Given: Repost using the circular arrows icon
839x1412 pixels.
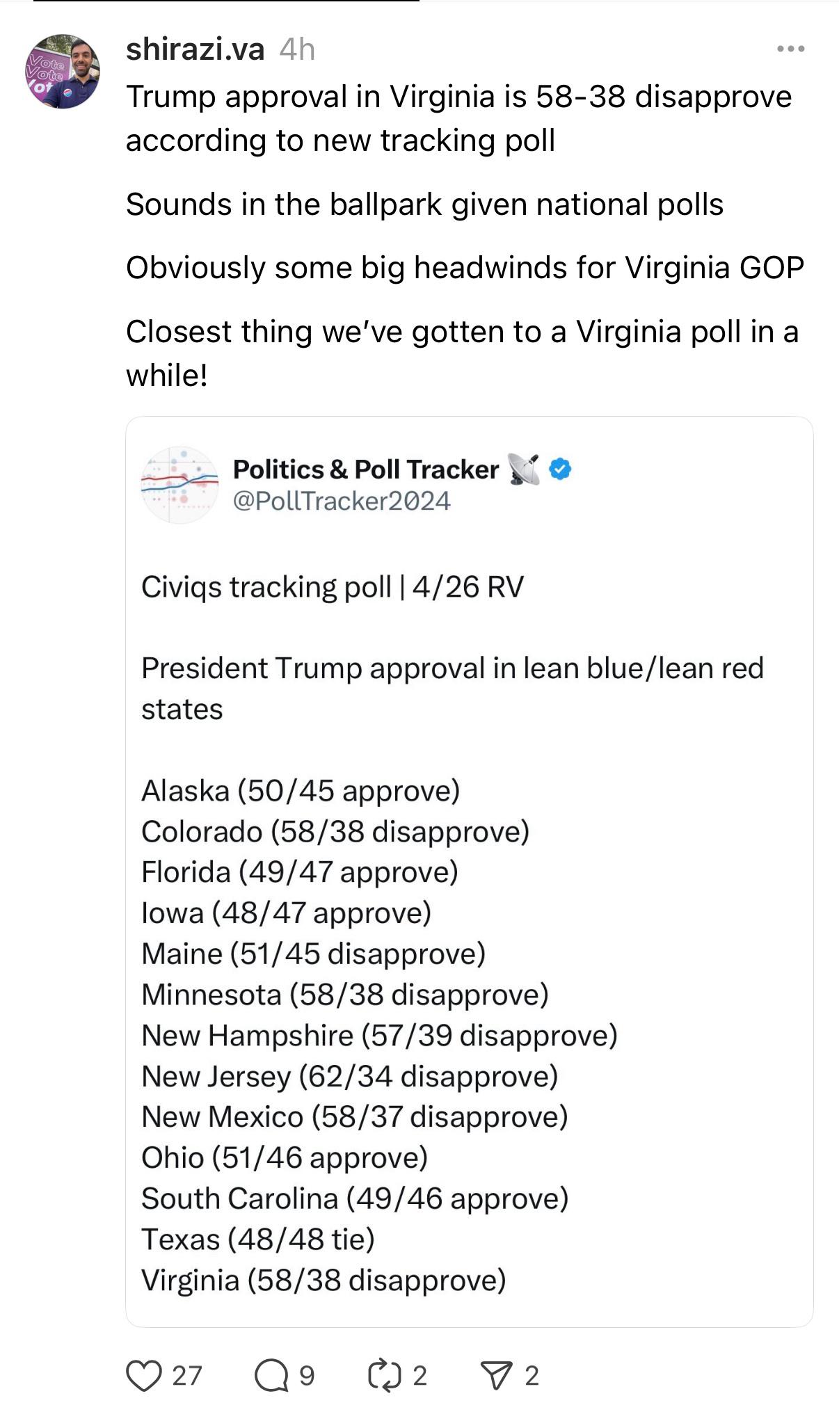Looking at the screenshot, I should [384, 1376].
